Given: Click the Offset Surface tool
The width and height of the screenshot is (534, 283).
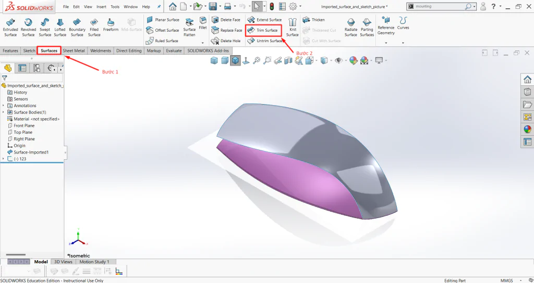Looking at the screenshot, I should tap(163, 30).
